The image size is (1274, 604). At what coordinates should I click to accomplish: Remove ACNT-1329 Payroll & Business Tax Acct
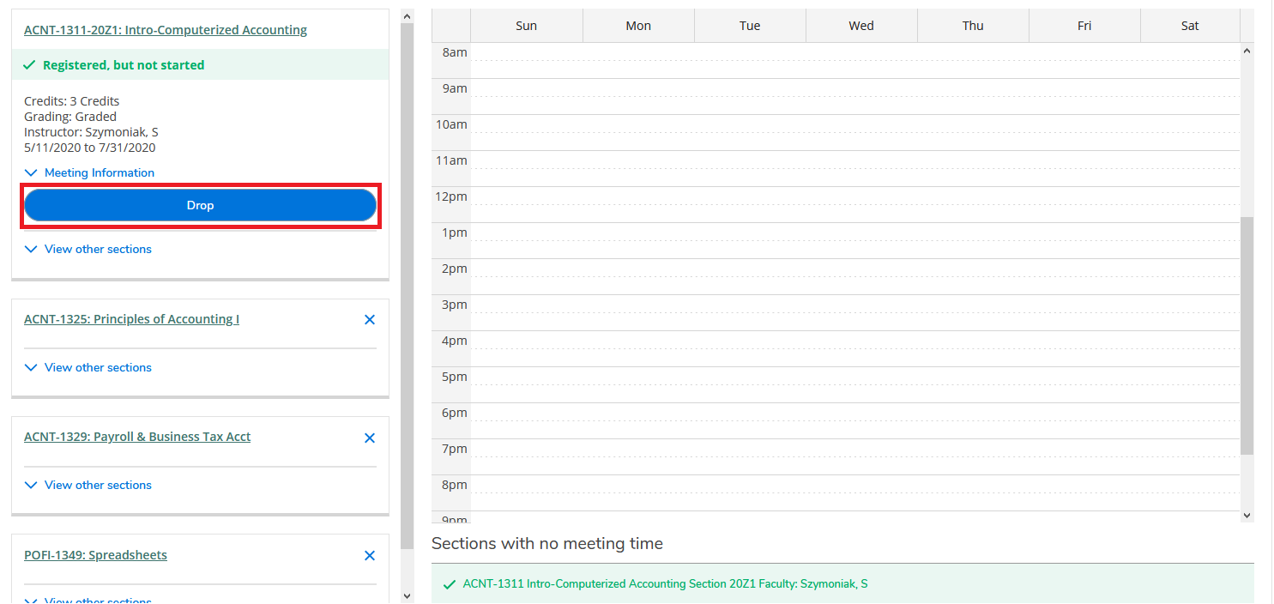[x=370, y=438]
